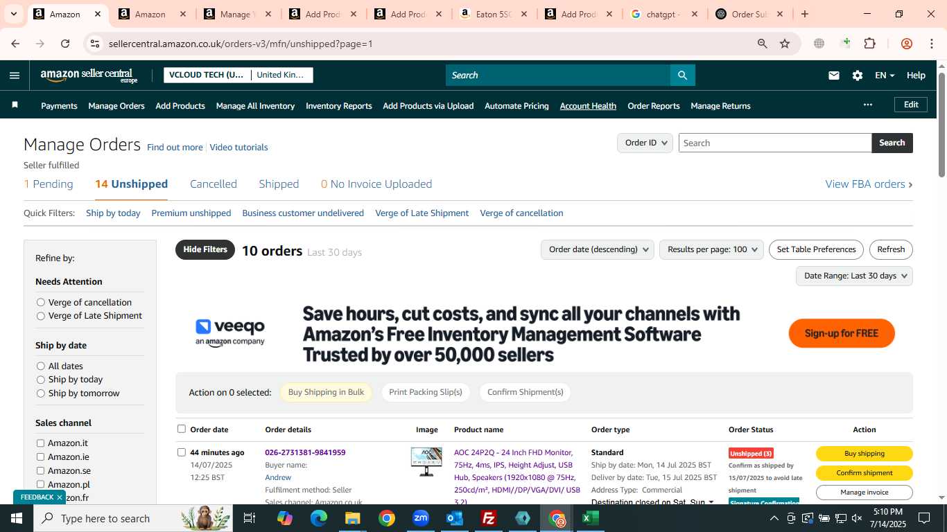
Task: Open Automate Pricing in nav bar
Action: click(x=516, y=106)
